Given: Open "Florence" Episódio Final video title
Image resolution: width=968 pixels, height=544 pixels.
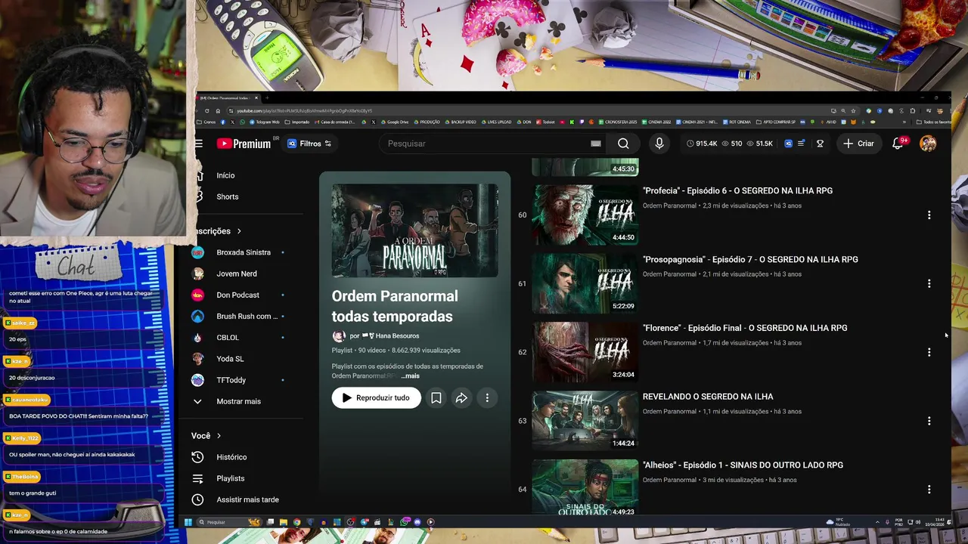Looking at the screenshot, I should [745, 328].
